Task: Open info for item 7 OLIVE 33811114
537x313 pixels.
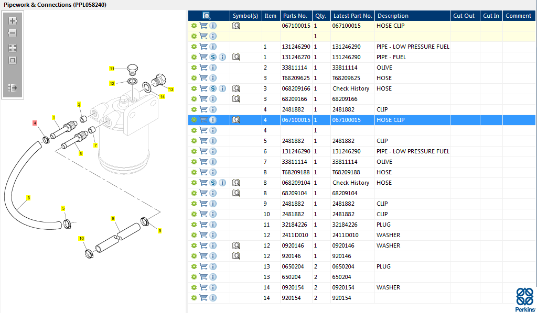Action: click(x=213, y=162)
